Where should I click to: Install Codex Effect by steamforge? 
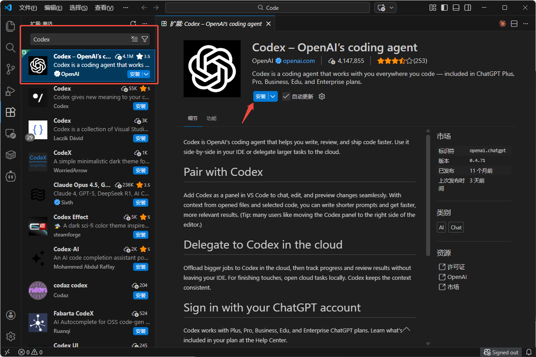[141, 235]
